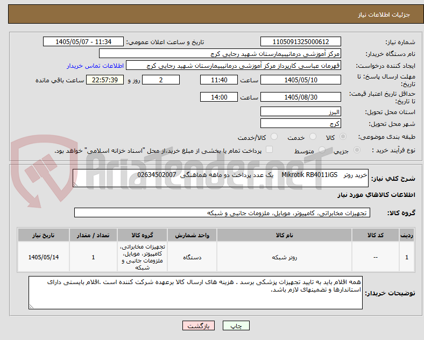The height and width of the screenshot is (340, 424).
Task: Select the متوسط purchase type radio
Action: pyautogui.click(x=322, y=150)
